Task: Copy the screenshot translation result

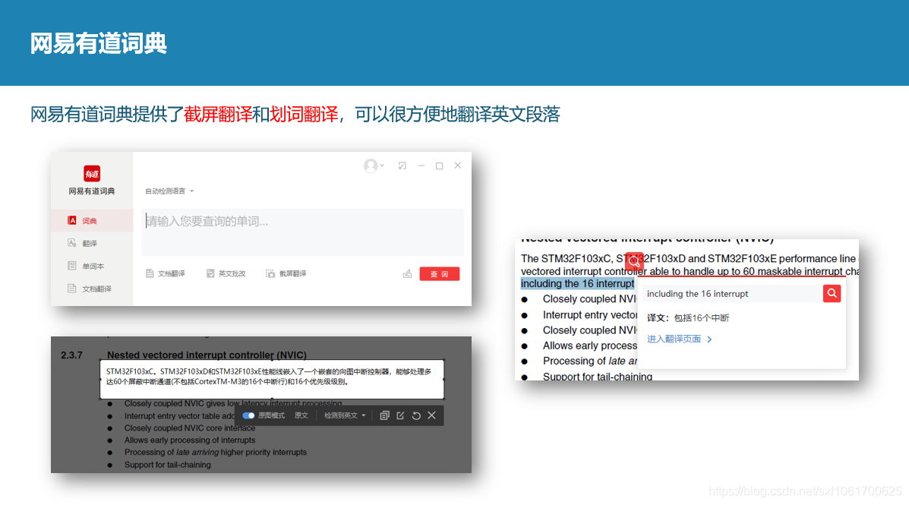Action: click(384, 415)
